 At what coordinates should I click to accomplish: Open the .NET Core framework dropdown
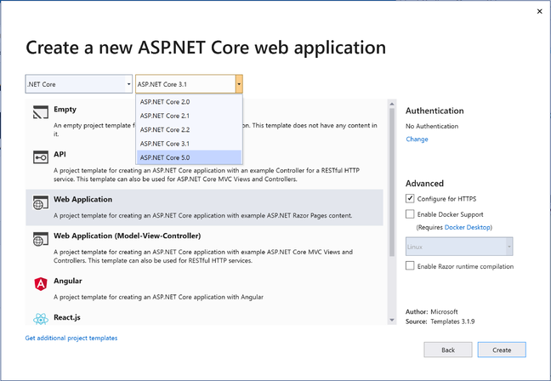click(x=79, y=84)
